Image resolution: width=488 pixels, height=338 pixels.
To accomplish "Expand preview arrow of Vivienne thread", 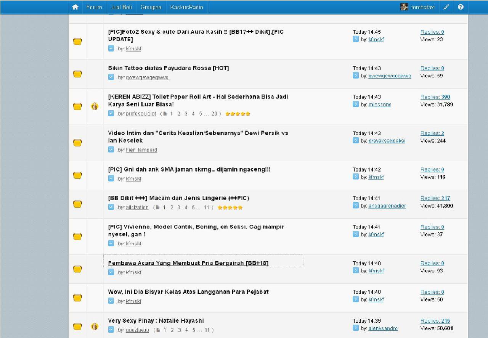I will [x=111, y=243].
